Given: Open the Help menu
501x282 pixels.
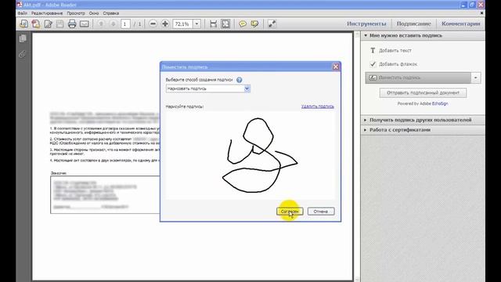Looking at the screenshot, I should pos(111,13).
